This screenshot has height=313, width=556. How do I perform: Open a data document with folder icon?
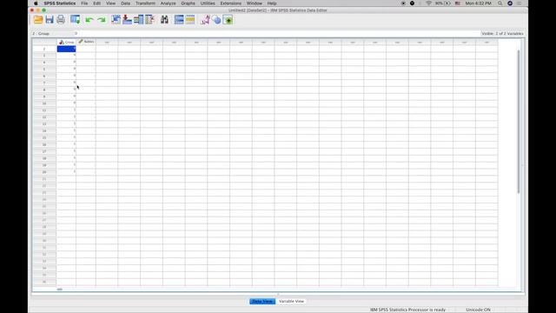pos(38,19)
